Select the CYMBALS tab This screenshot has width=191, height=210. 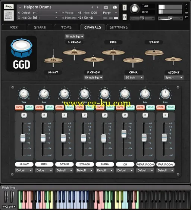[93, 27]
